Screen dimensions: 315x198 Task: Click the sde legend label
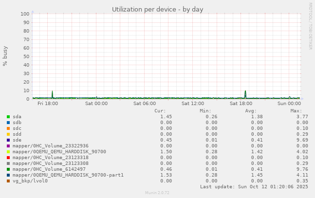pyautogui.click(x=17, y=140)
